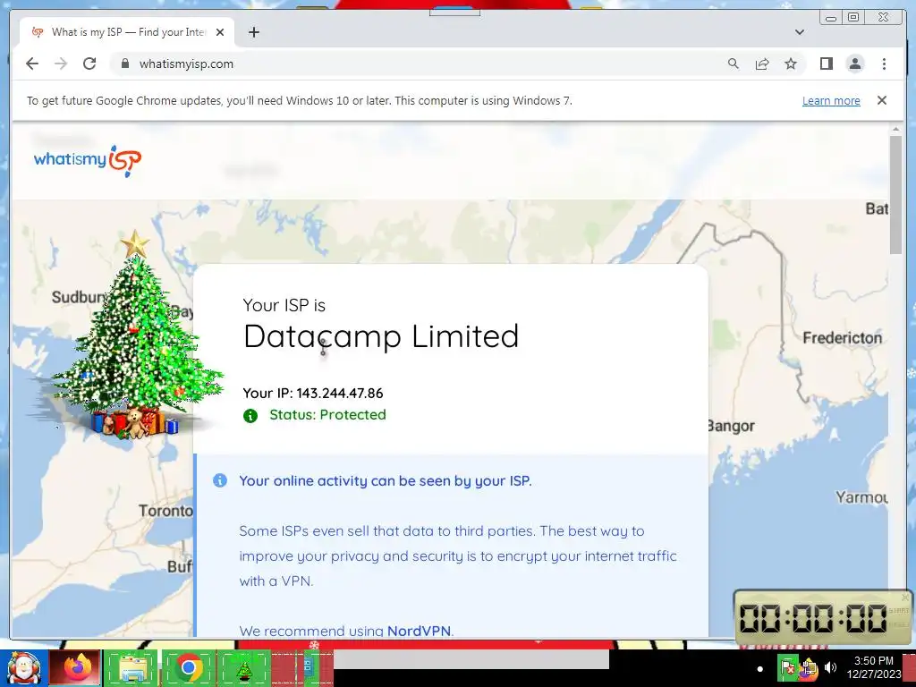Image resolution: width=916 pixels, height=687 pixels.
Task: Click the browser forward arrow
Action: pos(61,64)
